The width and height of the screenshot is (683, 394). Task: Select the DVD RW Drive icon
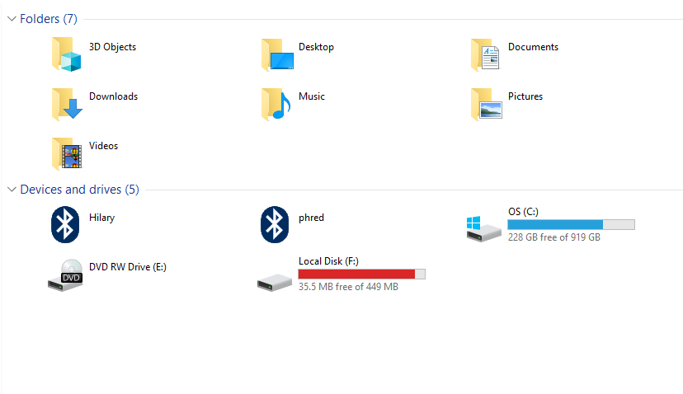65,275
